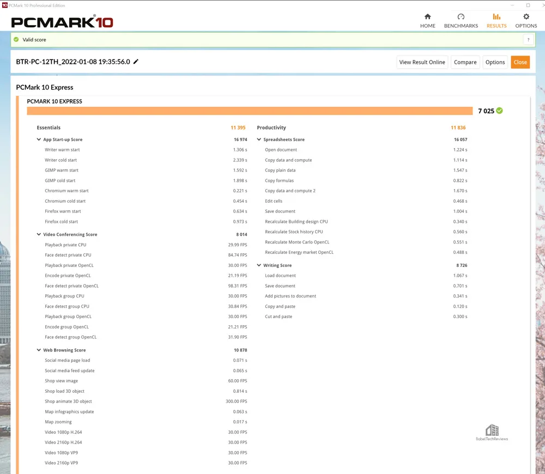Screen dimensions: 545x474
Task: Click the PCMark 10 title bar app icon
Action: click(4, 5)
